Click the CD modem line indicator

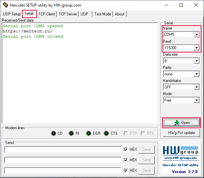[x=54, y=133]
